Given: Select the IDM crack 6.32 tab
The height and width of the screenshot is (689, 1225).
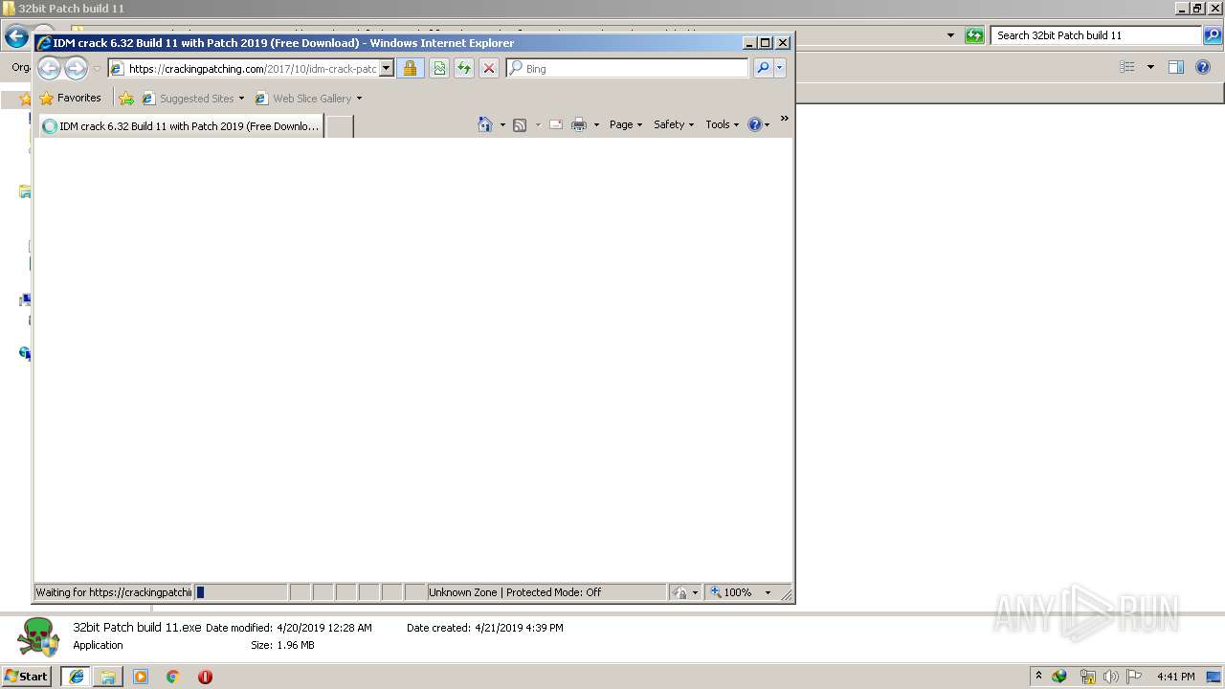Looking at the screenshot, I should click(x=181, y=126).
